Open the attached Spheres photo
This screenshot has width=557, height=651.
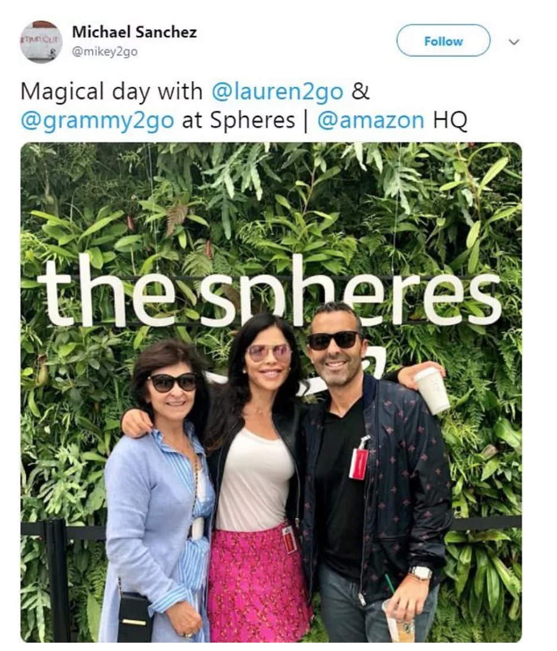point(271,392)
